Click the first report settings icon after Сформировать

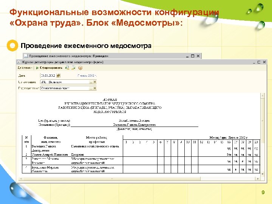tap(67, 68)
